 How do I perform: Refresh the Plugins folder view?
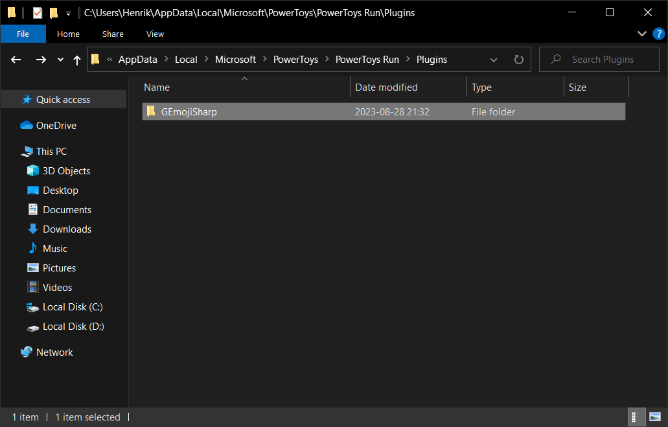(518, 60)
